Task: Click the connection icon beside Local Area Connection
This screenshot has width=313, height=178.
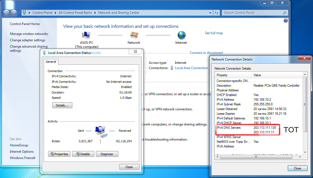Action: click(x=172, y=68)
